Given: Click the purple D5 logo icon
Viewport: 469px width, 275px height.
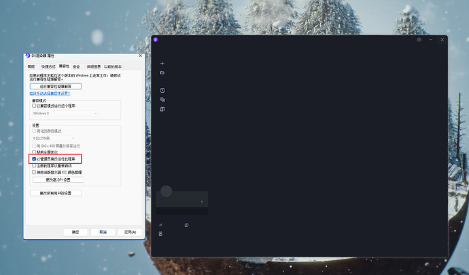Looking at the screenshot, I should [x=156, y=40].
